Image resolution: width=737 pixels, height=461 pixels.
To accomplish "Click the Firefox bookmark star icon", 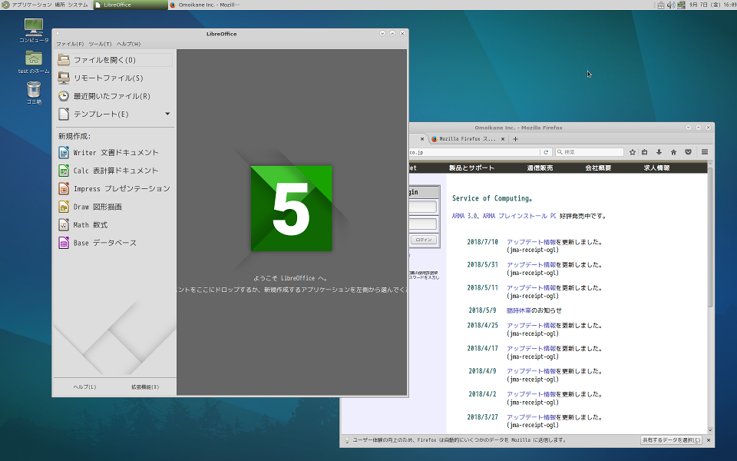I will coord(633,152).
